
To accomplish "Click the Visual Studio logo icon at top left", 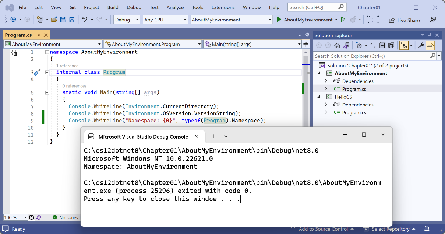I will pyautogui.click(x=10, y=7).
